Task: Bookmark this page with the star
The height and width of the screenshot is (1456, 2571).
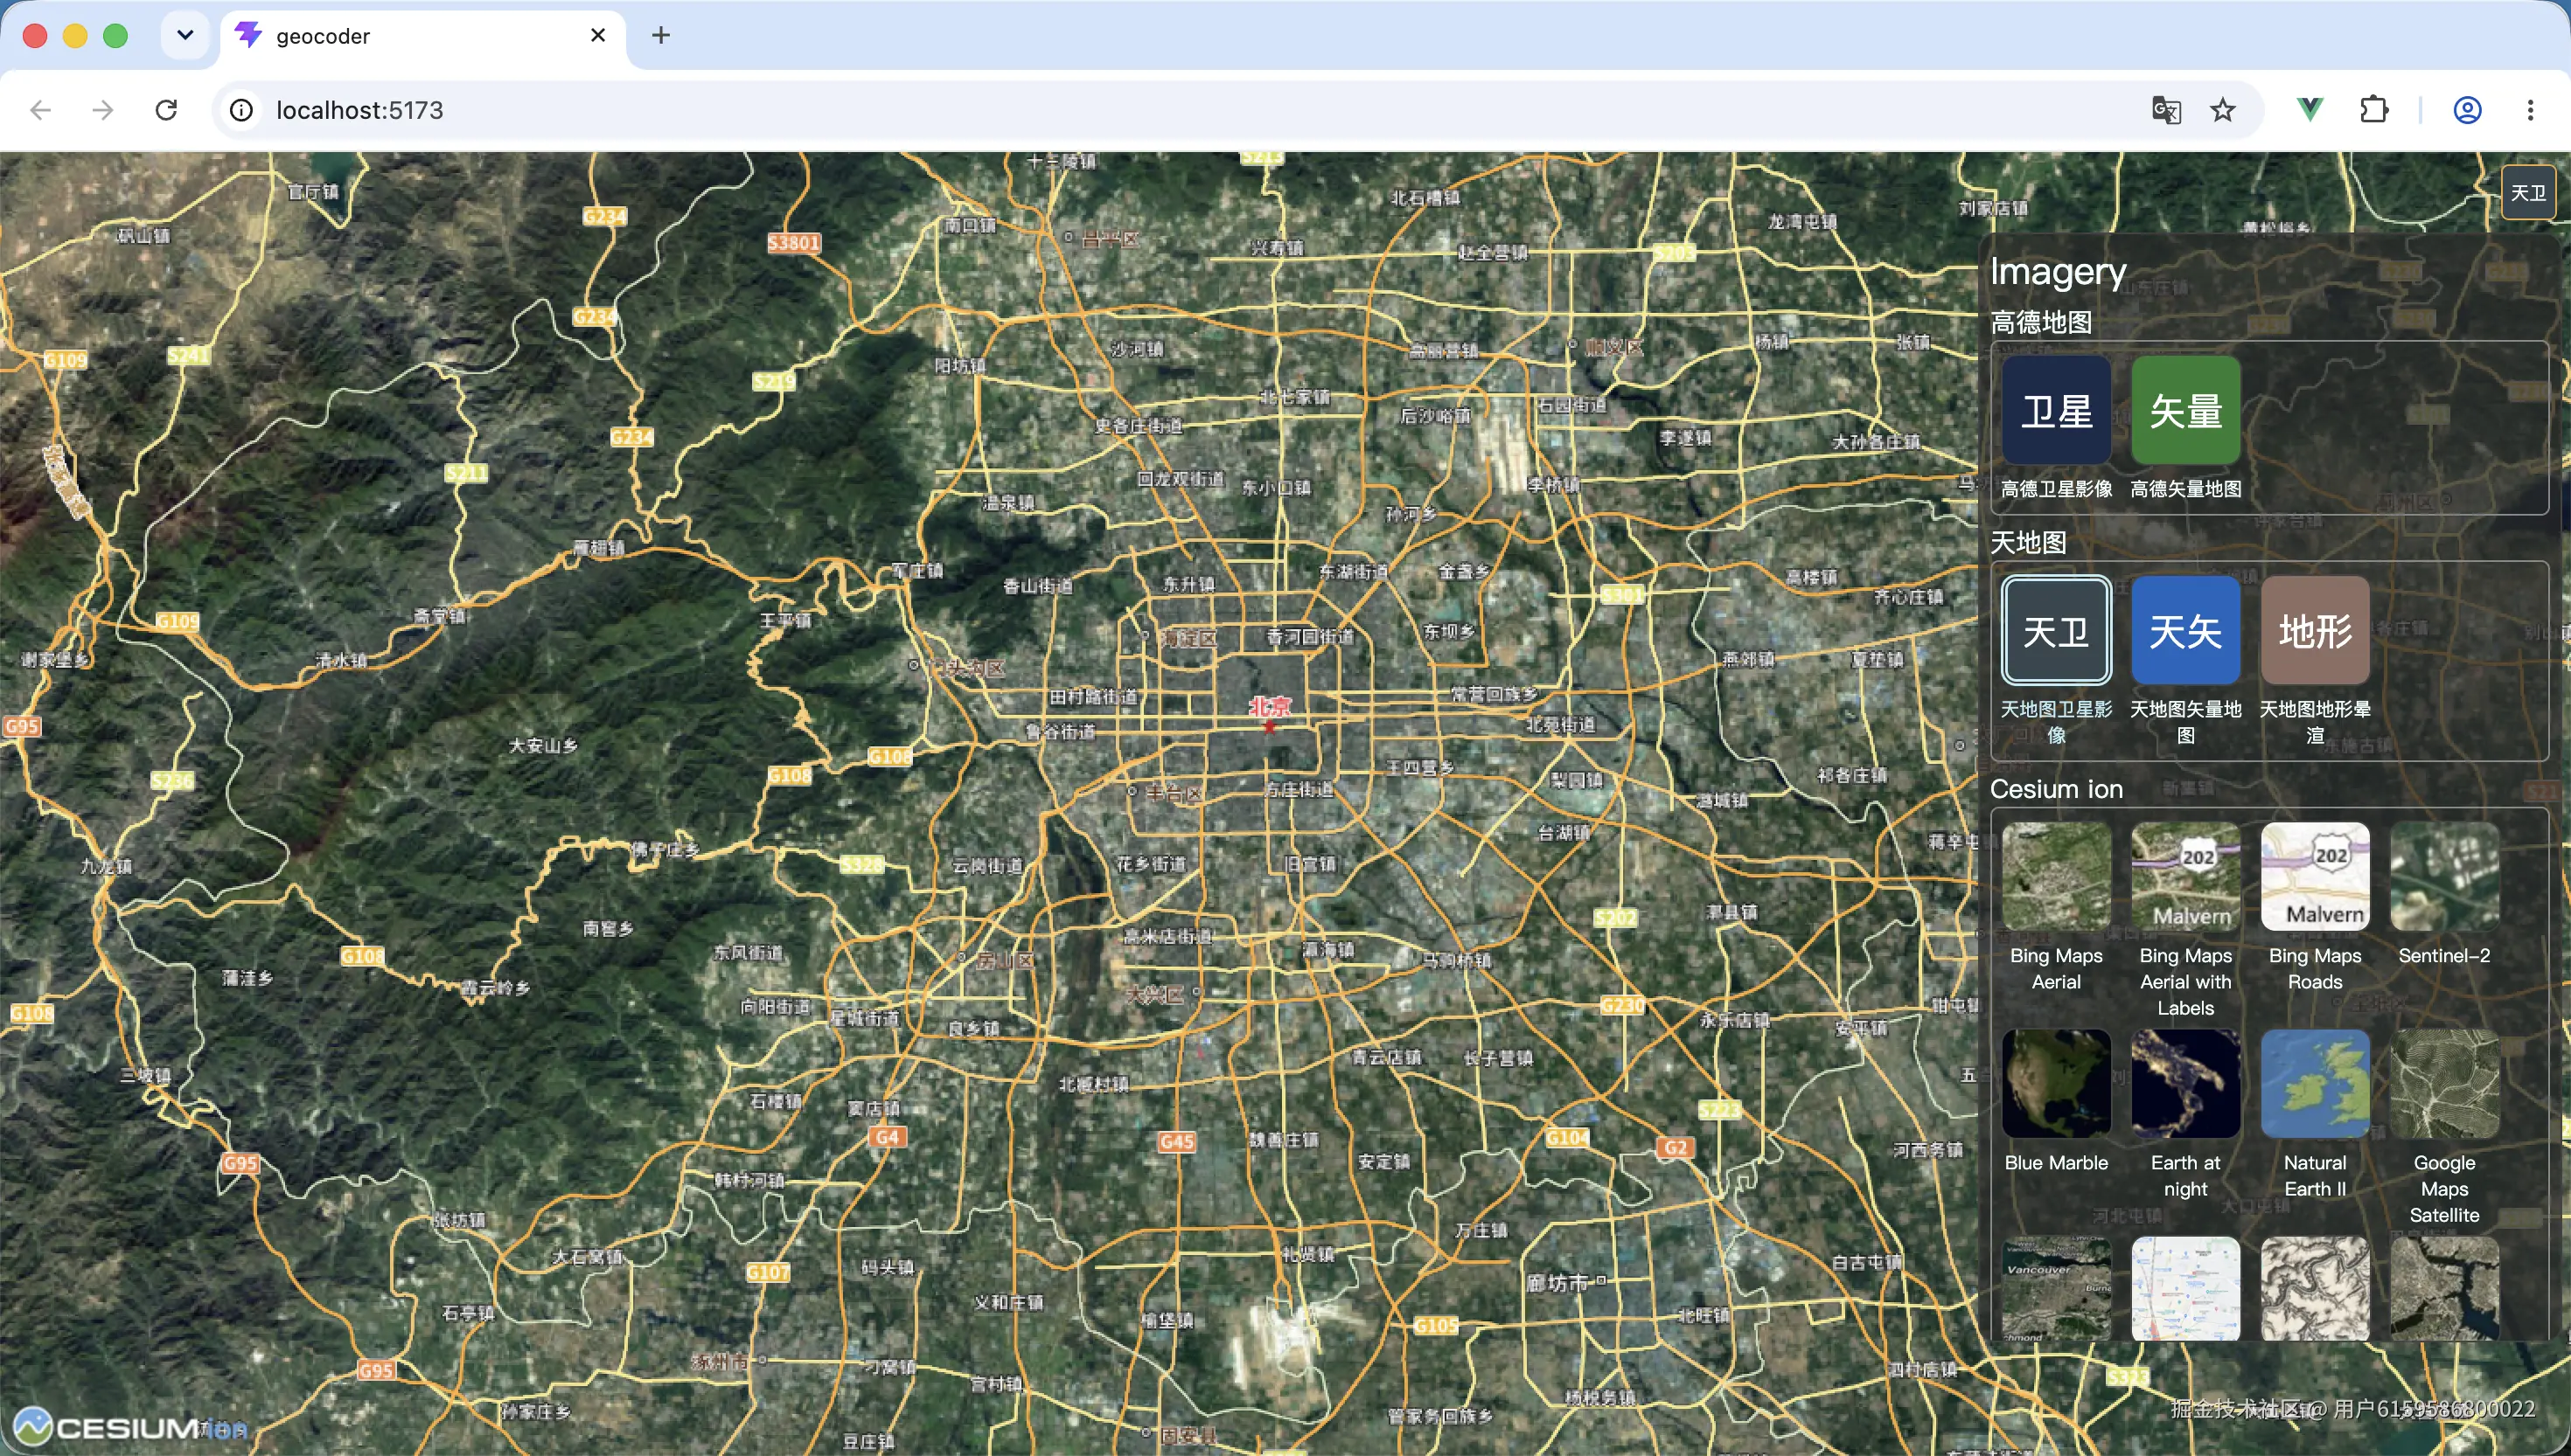Action: pos(2222,110)
